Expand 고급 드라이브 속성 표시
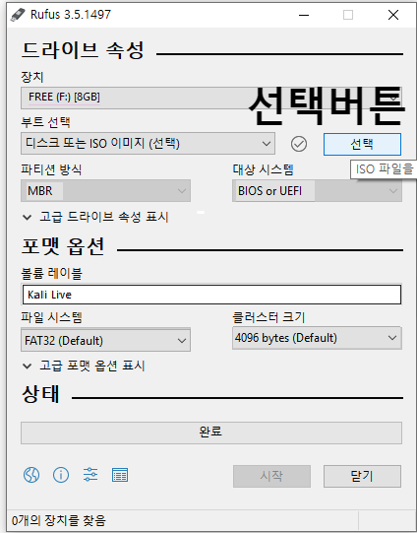This screenshot has height=533, width=417. click(96, 217)
